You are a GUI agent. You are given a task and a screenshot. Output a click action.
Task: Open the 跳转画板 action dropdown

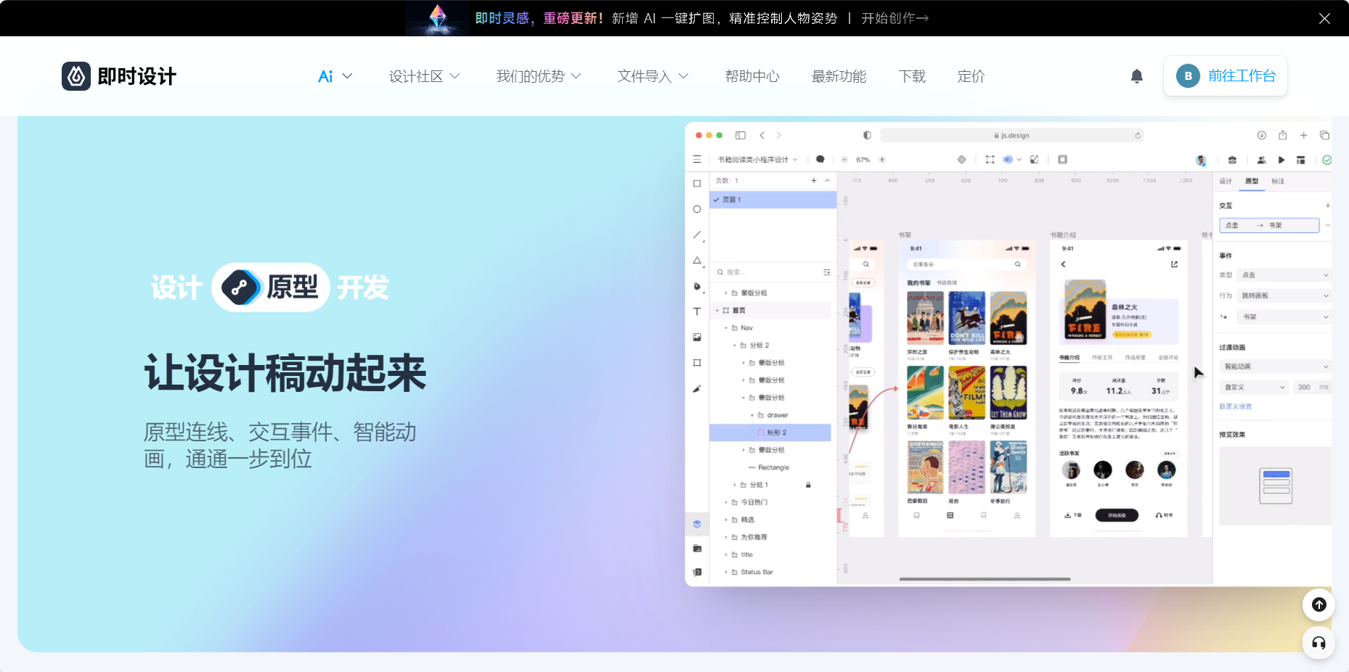coord(1285,295)
